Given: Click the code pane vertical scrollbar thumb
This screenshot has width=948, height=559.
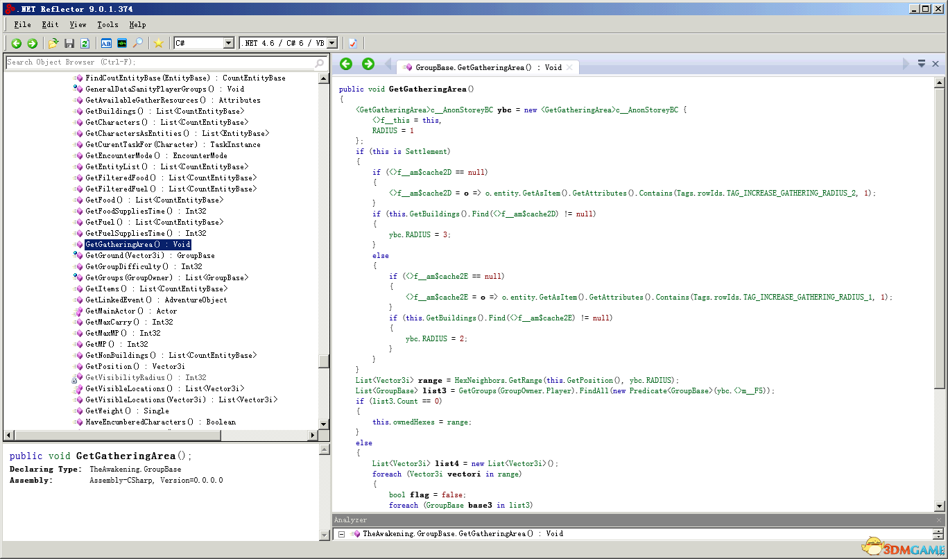Looking at the screenshot, I should pyautogui.click(x=939, y=238).
